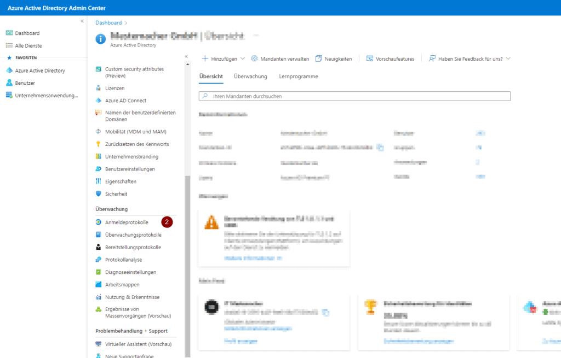Click the blue info icon beside the page title
561x358 pixels.
[101, 39]
